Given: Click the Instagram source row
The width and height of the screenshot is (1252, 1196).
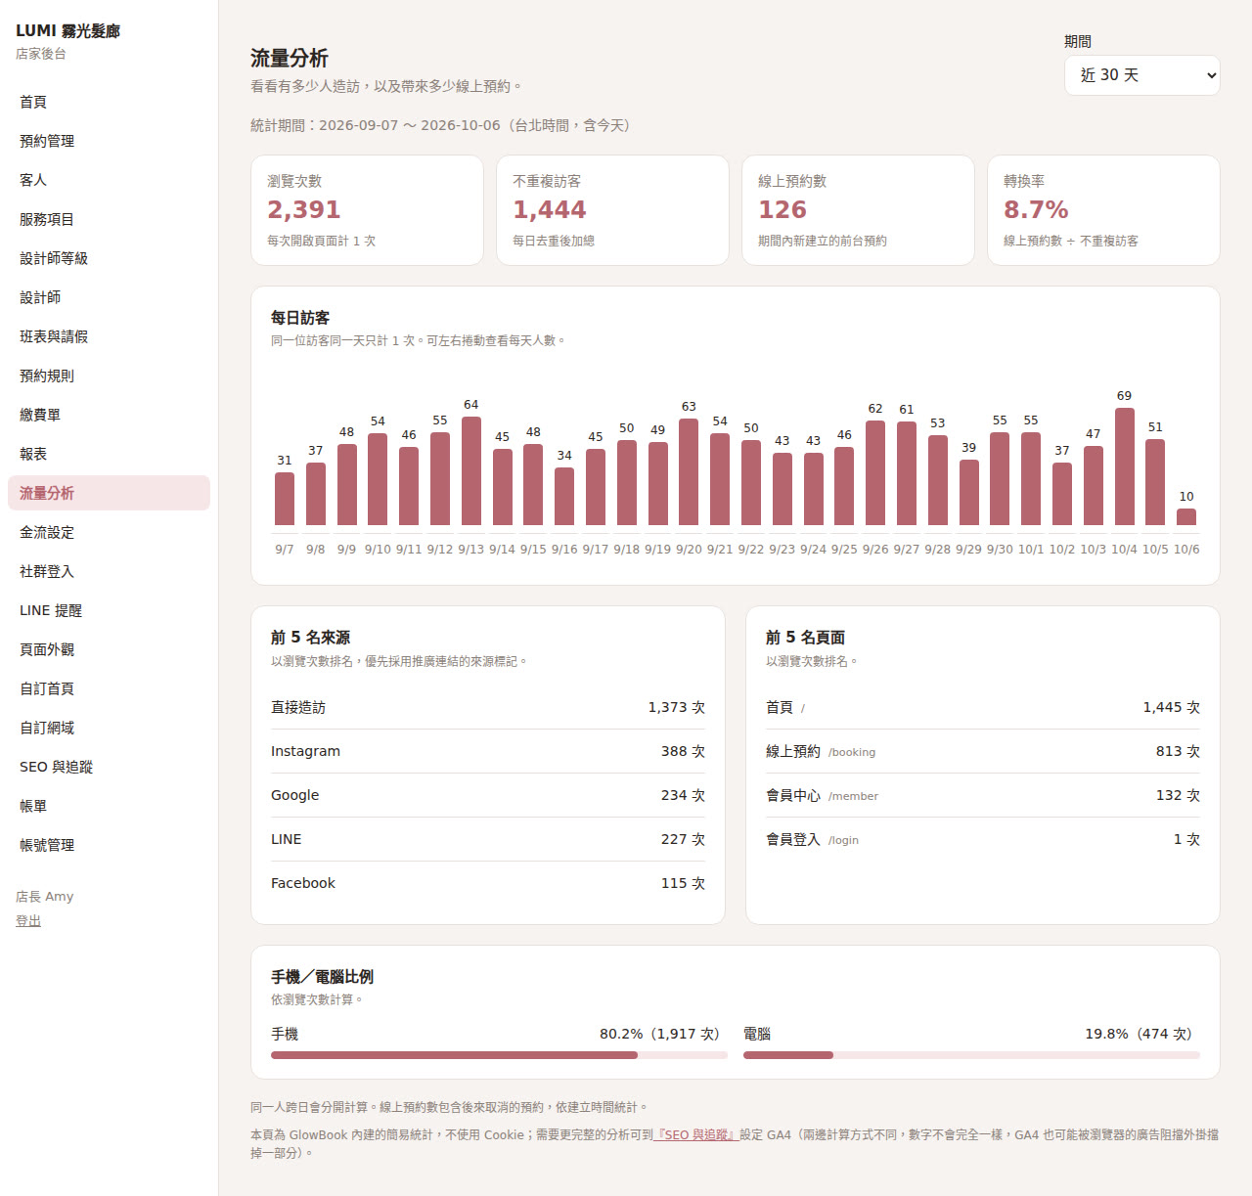Looking at the screenshot, I should point(488,751).
